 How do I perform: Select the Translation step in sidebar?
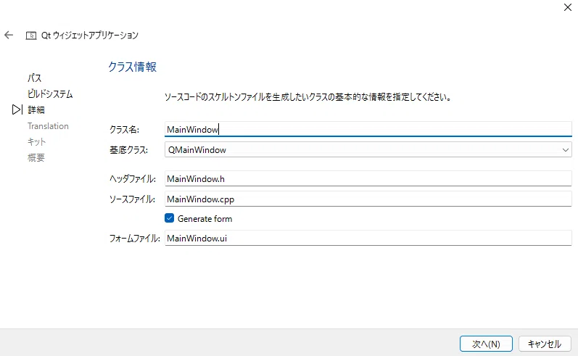point(48,126)
